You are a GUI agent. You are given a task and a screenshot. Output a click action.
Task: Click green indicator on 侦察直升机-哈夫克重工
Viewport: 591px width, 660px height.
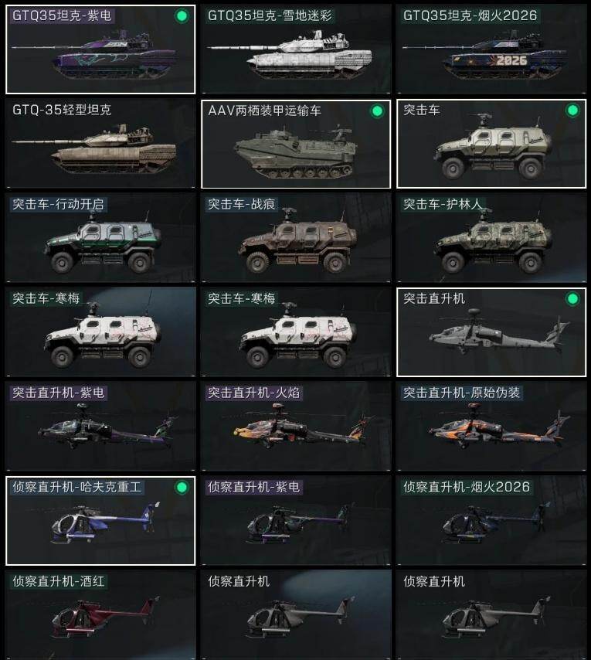click(x=182, y=488)
